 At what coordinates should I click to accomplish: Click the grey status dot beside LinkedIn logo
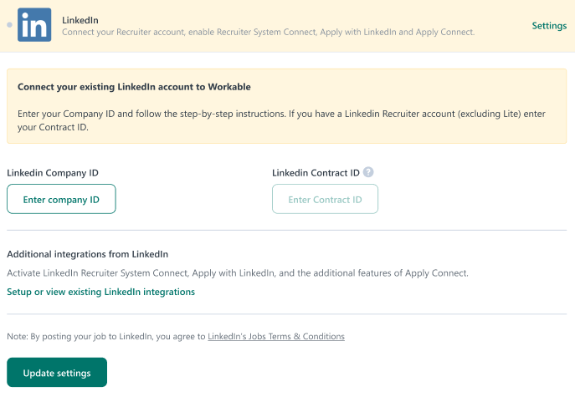9,25
